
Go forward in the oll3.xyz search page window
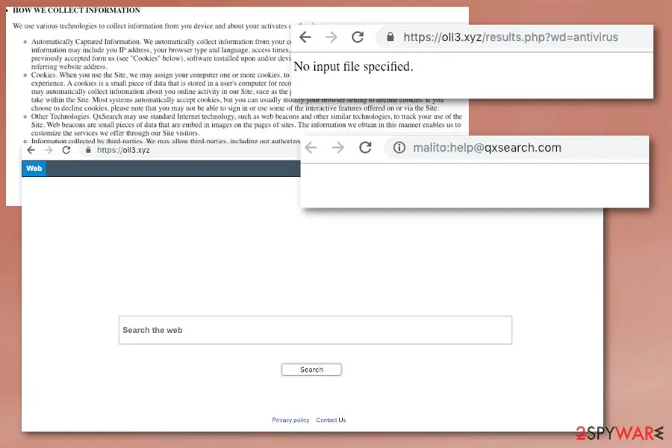(x=49, y=150)
